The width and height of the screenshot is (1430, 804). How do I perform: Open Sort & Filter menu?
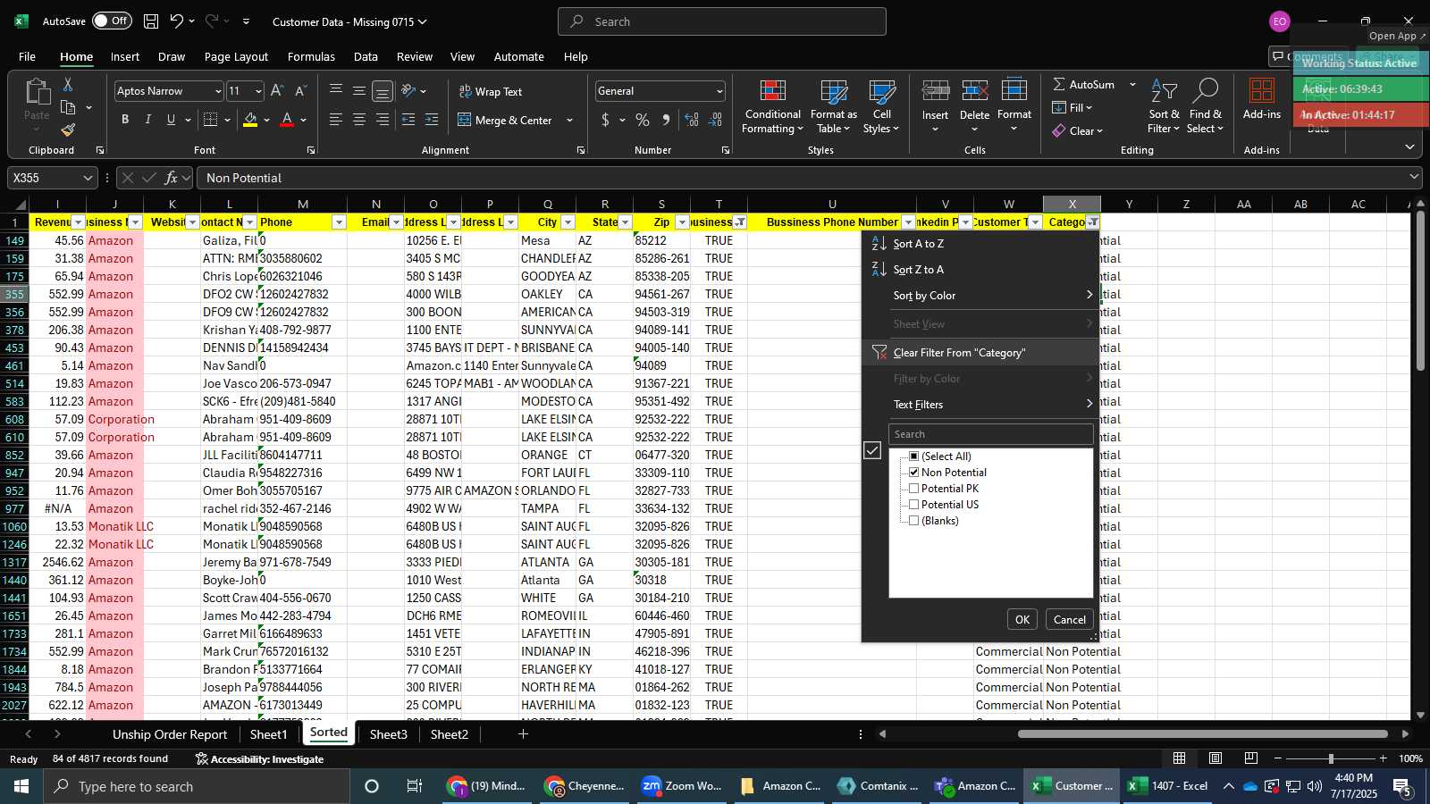pyautogui.click(x=1164, y=107)
